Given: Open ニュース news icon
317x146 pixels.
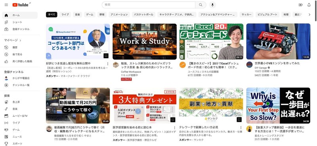Looking at the screenshot, I should pos(6,137).
